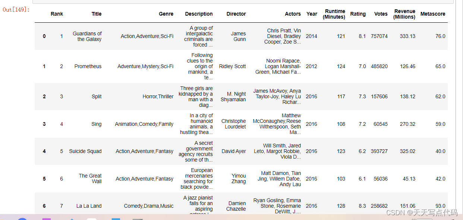Click the Ryan Gosling, Emma Stone actors cell
This screenshot has width=463, height=220.
[x=277, y=206]
